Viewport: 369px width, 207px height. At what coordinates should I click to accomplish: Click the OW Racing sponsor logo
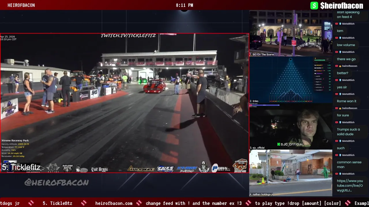tap(53, 168)
